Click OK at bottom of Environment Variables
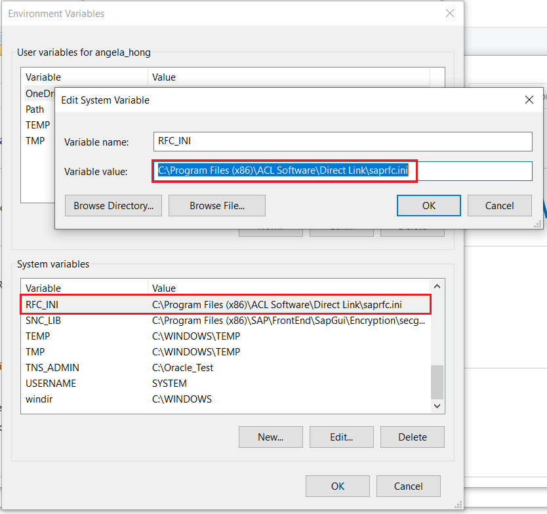The image size is (547, 514). click(x=337, y=486)
